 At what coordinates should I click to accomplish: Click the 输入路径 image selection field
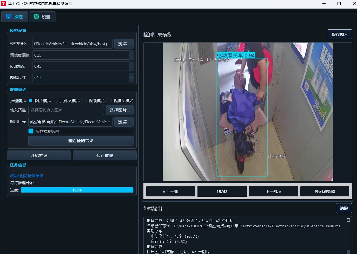(66, 110)
